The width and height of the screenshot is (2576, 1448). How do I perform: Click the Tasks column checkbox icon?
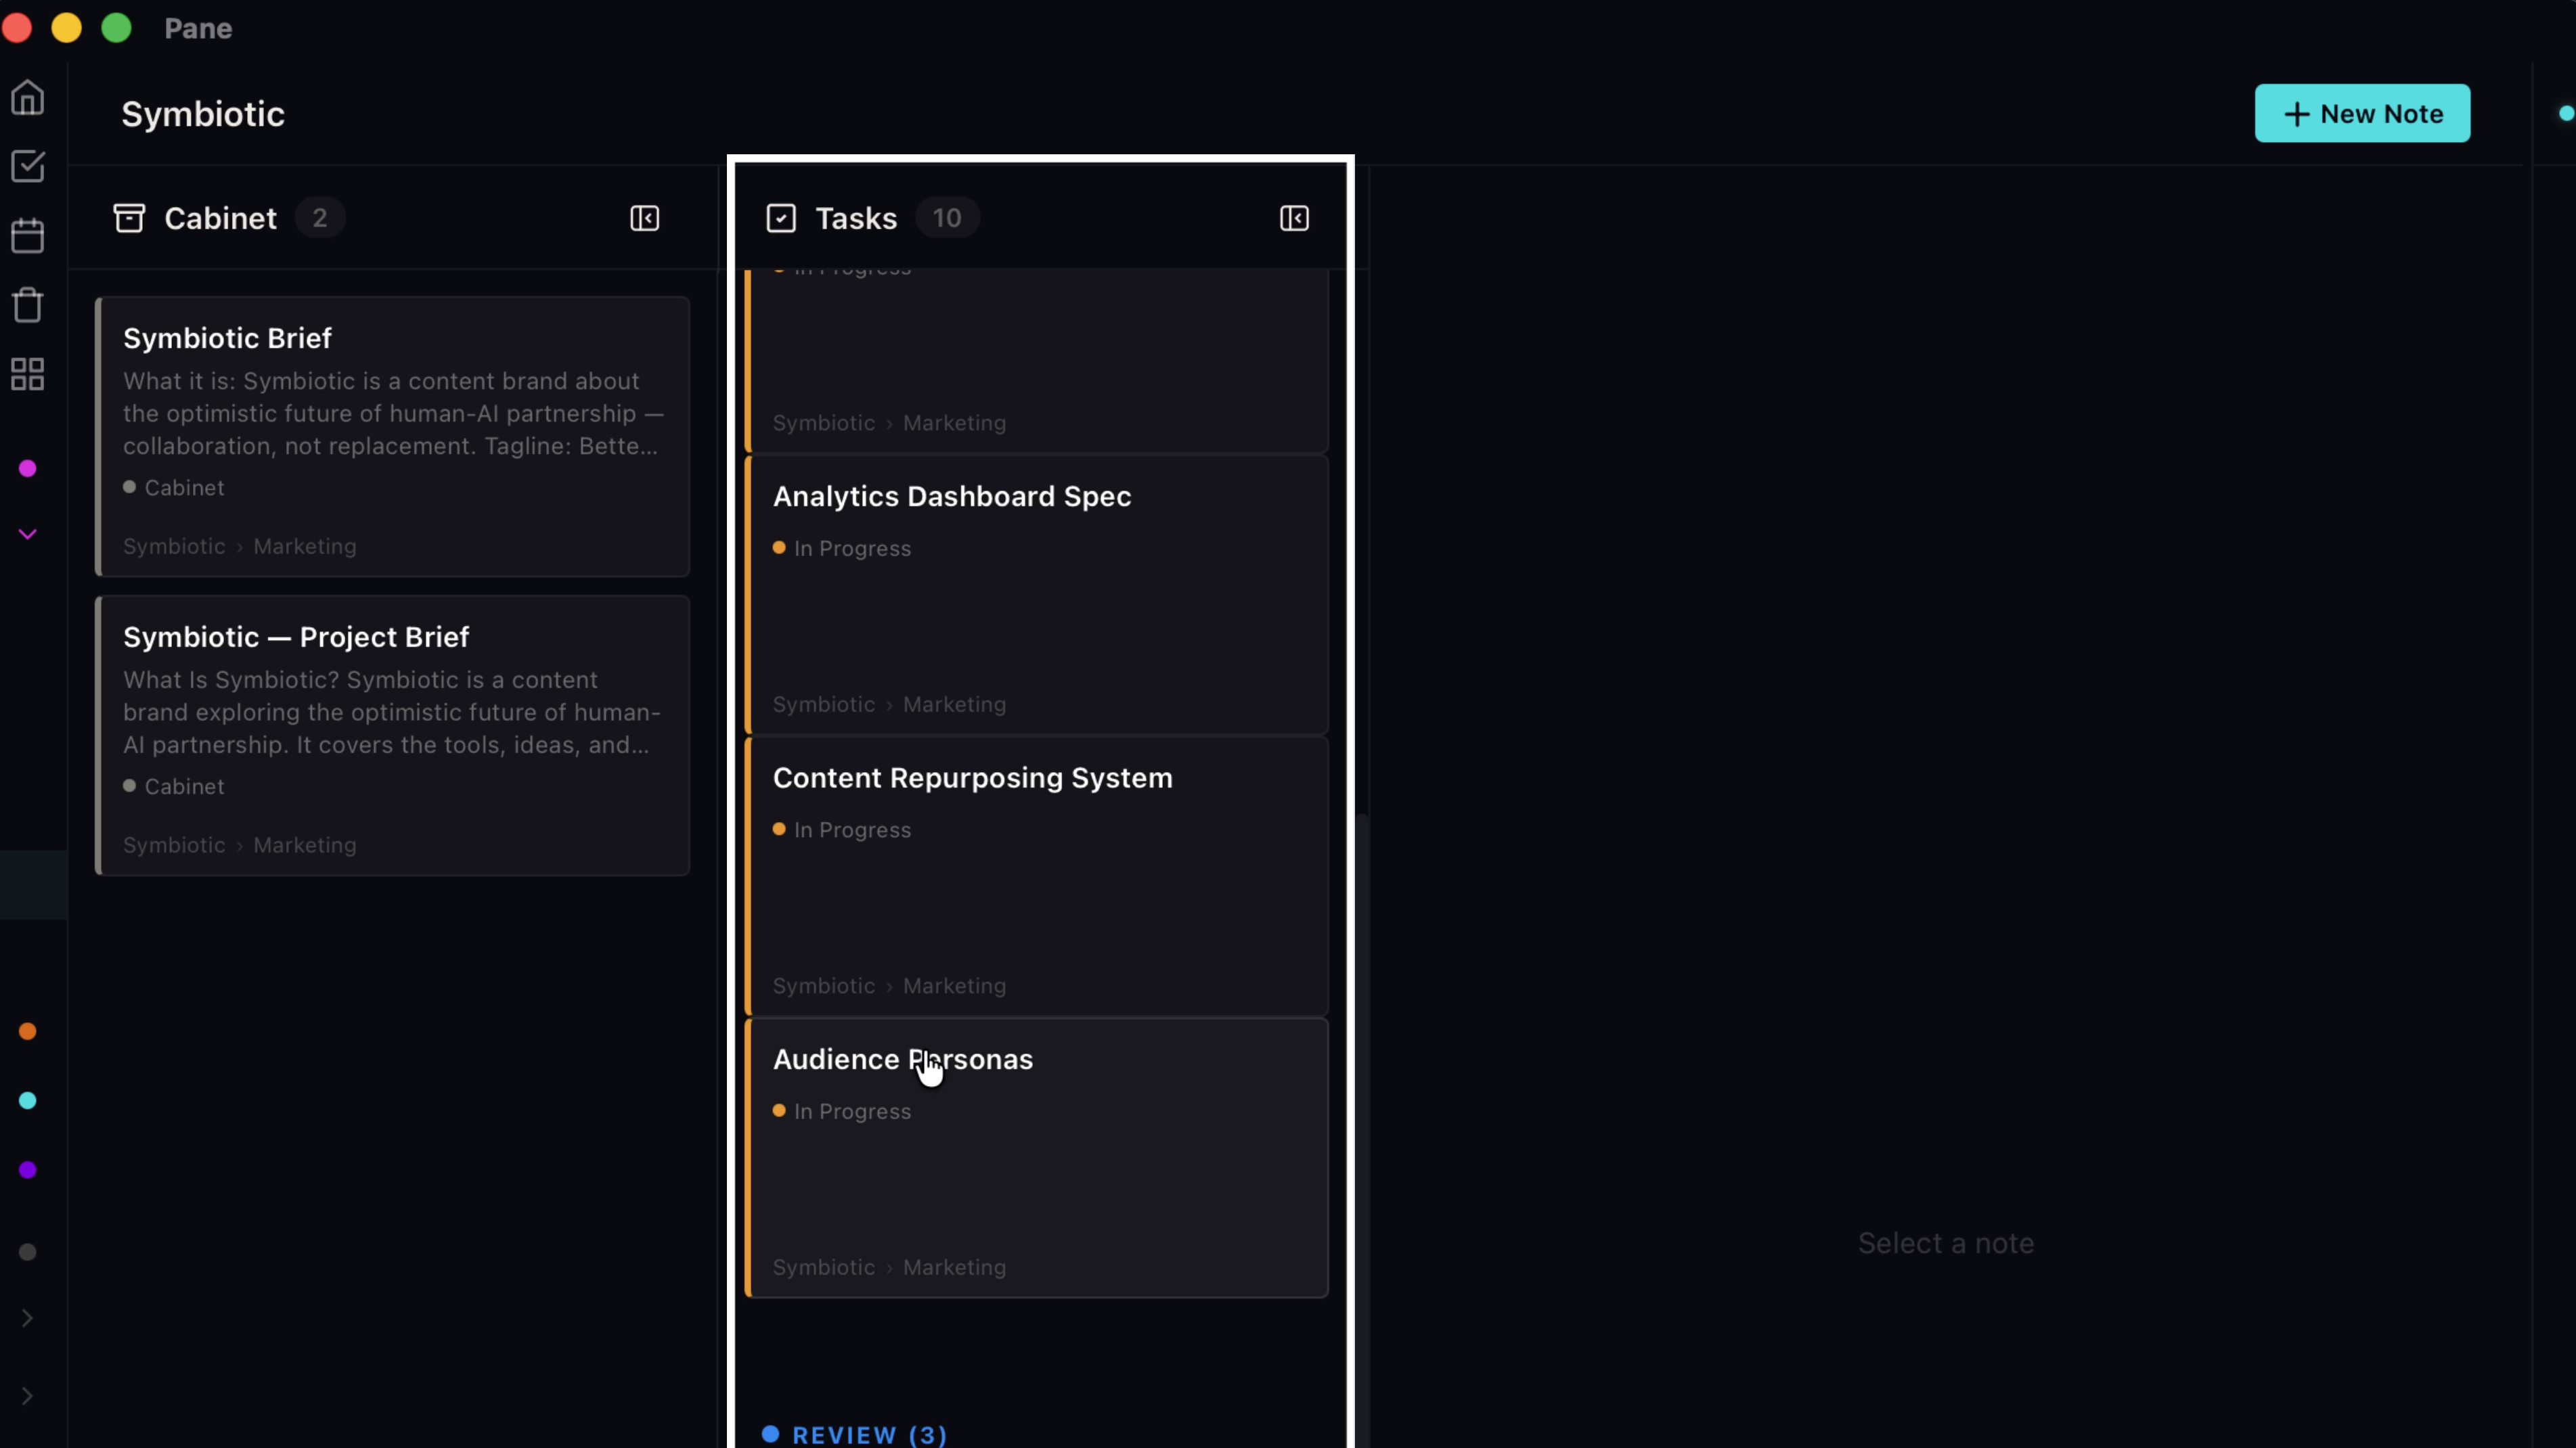(x=781, y=218)
